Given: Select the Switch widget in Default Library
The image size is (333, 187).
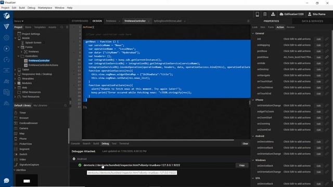Looking at the screenshot, I should 23,154.
